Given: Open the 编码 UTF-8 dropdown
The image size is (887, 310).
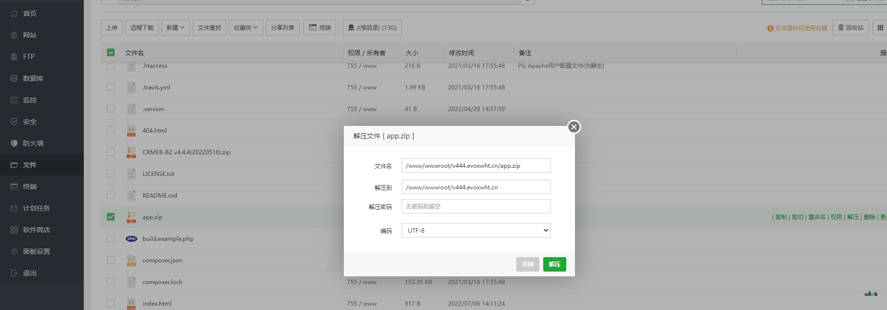Looking at the screenshot, I should pos(476,230).
